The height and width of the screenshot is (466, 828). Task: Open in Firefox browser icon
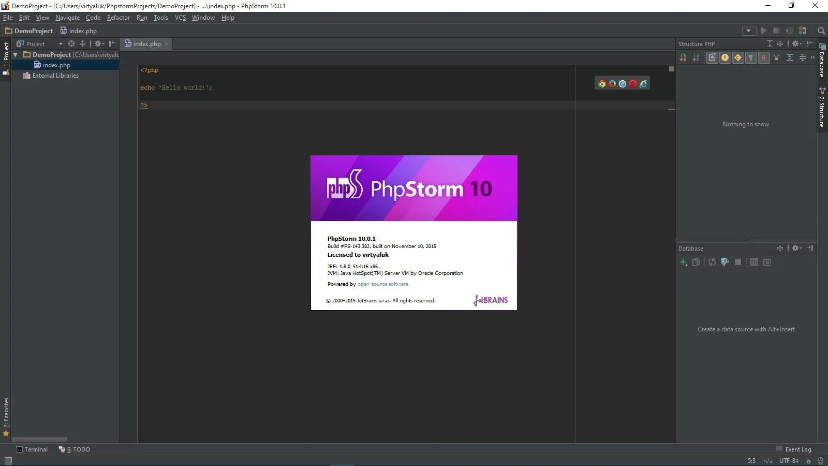point(612,84)
